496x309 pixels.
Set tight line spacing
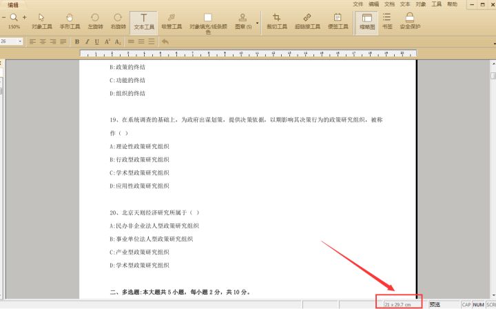click(x=131, y=41)
